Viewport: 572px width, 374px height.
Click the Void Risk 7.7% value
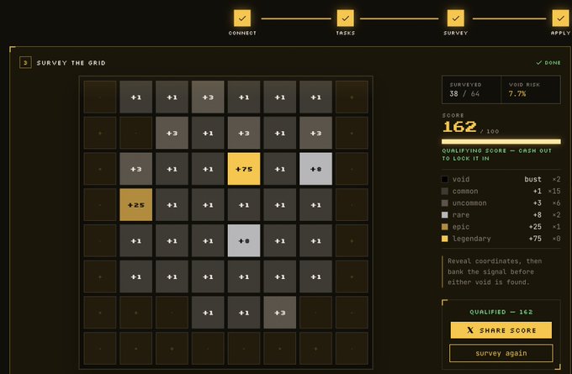click(x=517, y=93)
